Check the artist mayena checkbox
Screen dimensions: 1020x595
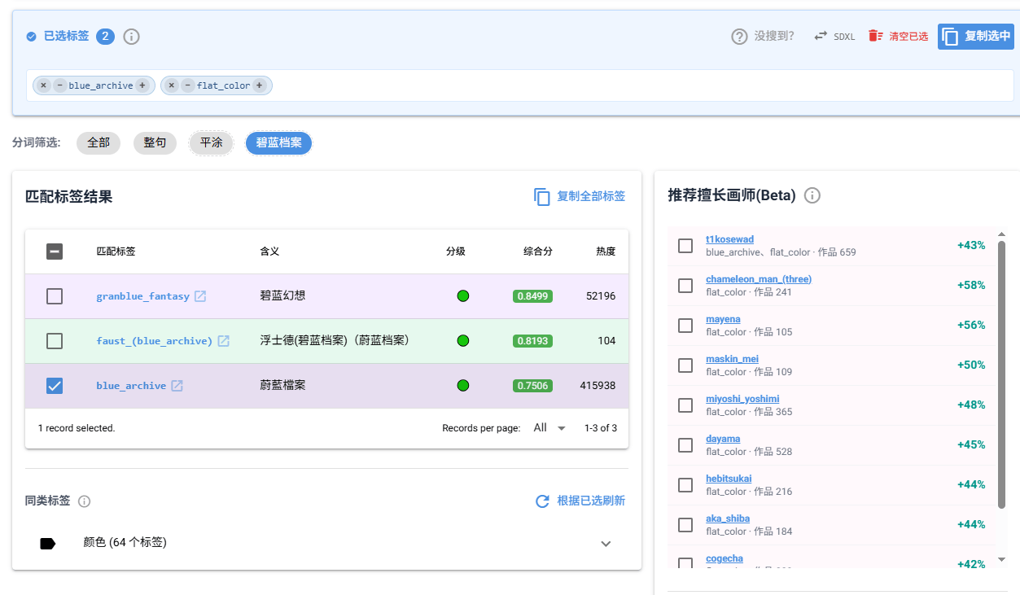click(685, 326)
